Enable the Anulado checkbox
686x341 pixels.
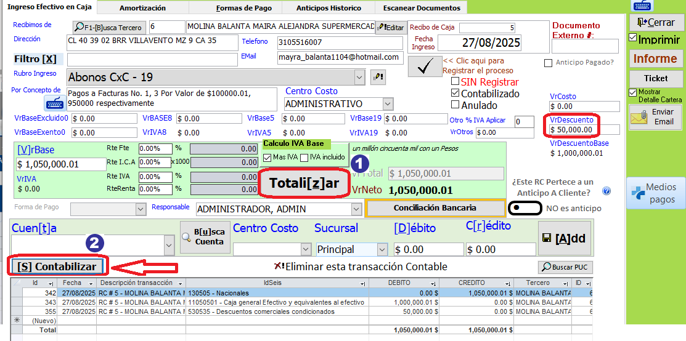pos(455,105)
